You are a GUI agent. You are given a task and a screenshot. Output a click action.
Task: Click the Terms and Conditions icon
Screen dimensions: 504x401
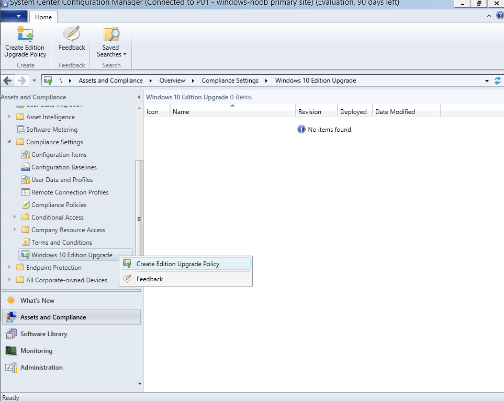(x=26, y=242)
